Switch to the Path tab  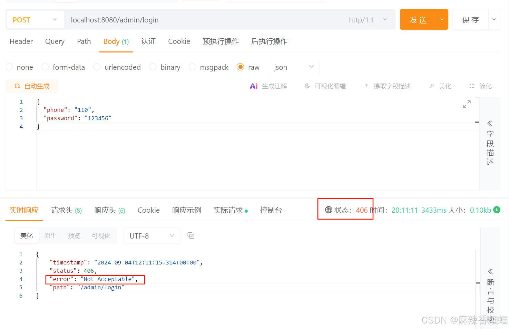(84, 41)
